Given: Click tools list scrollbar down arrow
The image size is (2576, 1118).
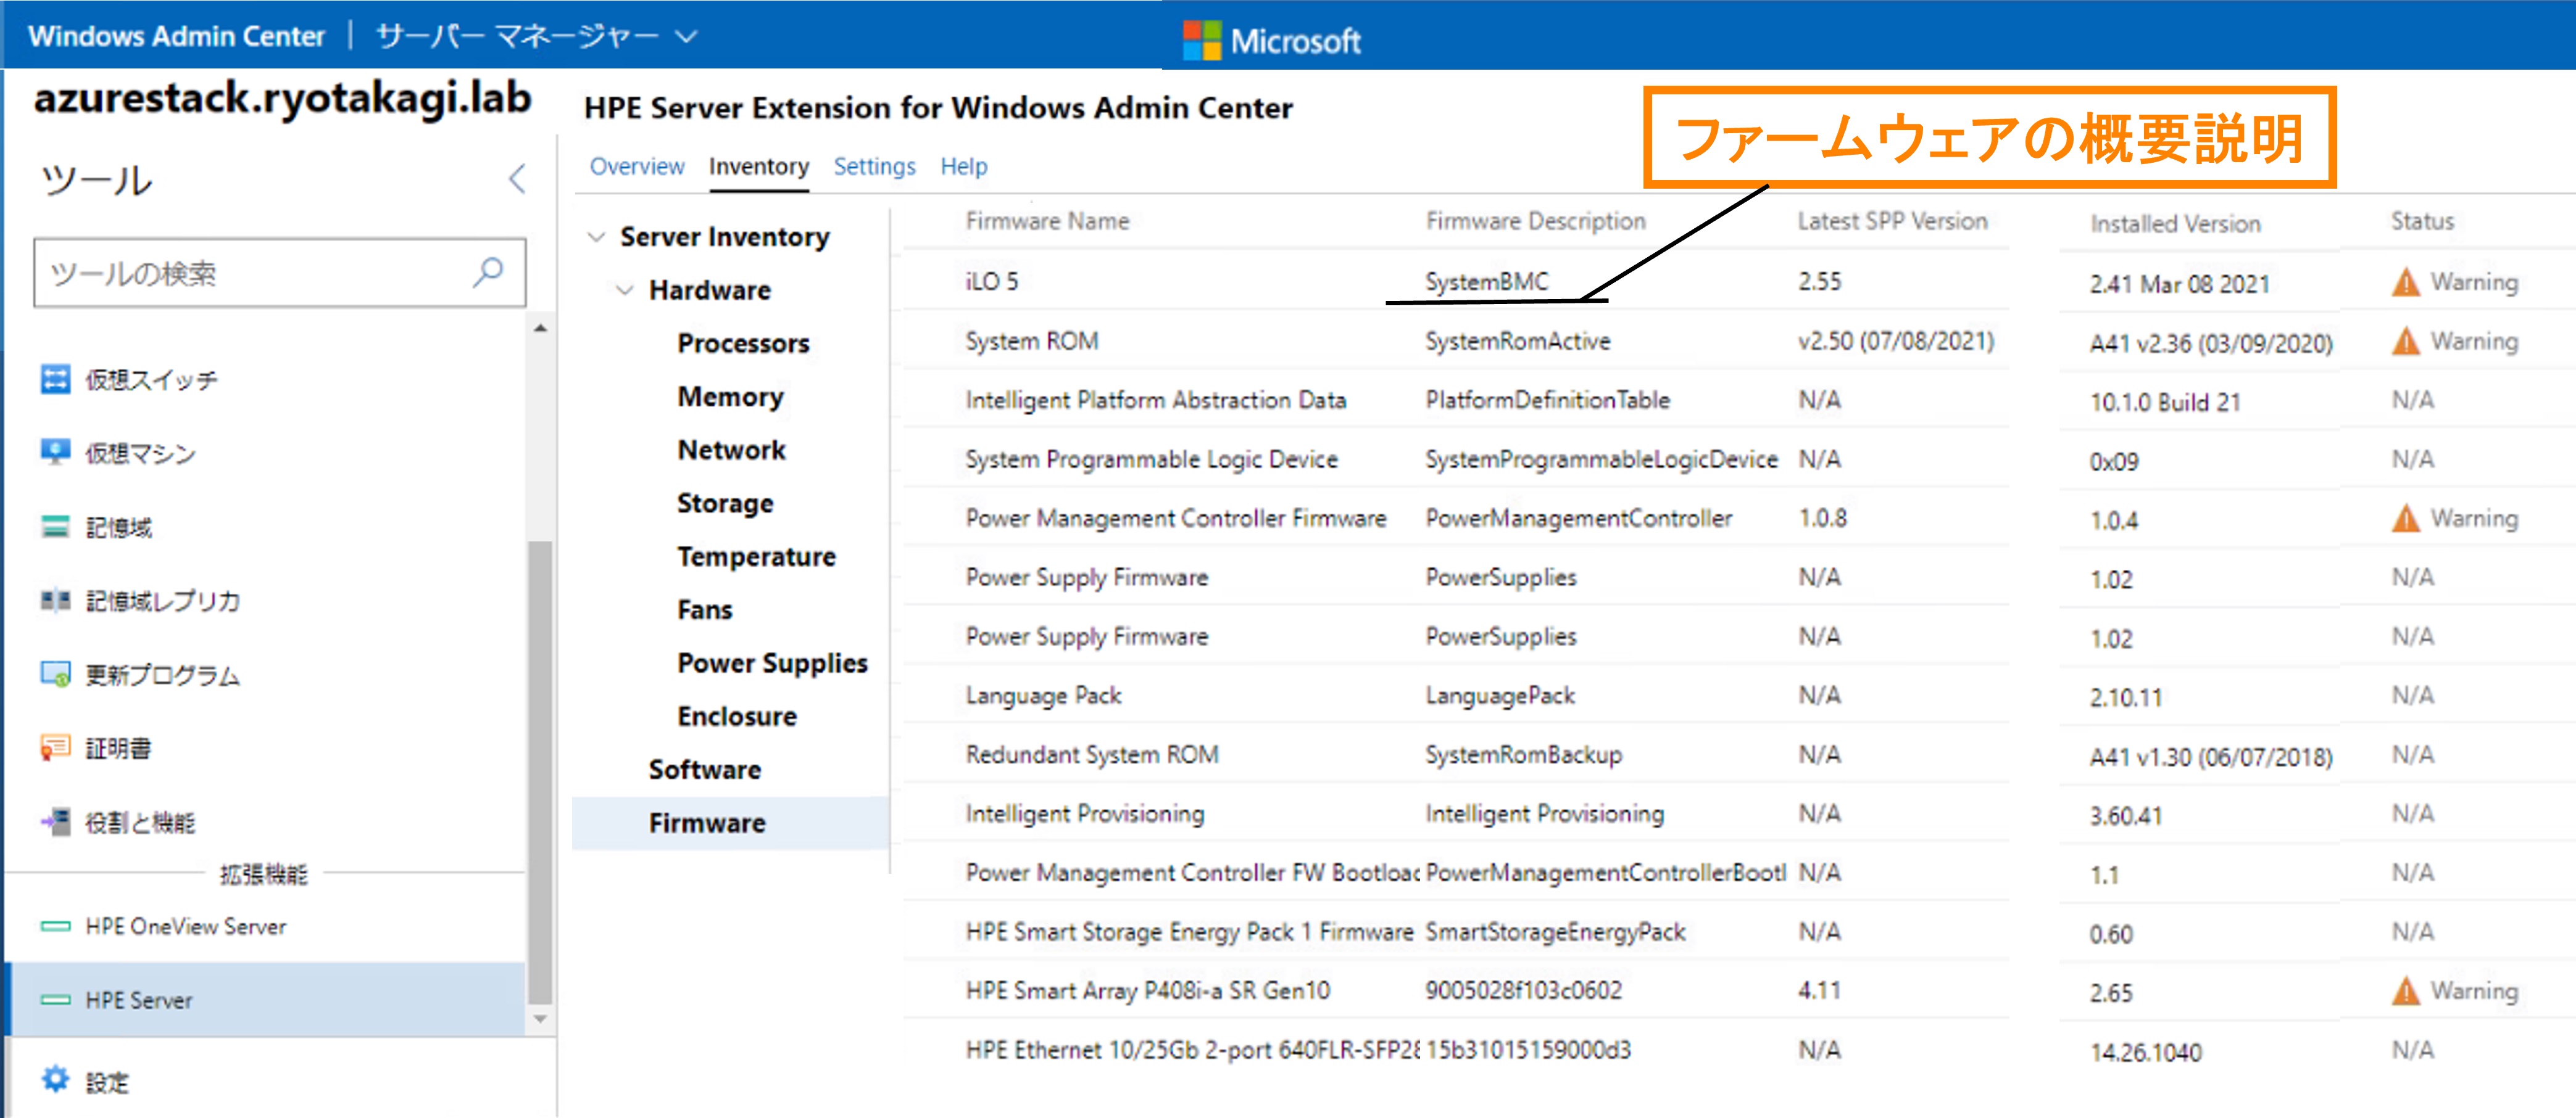Looking at the screenshot, I should point(540,1019).
